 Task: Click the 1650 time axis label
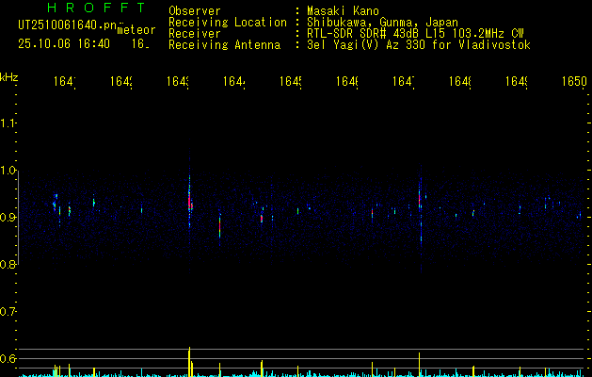tap(573, 83)
